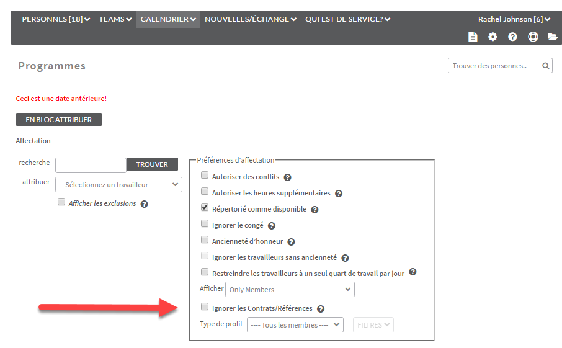Viewport: 562px width, 348px height.
Task: Open the lifebuoy support icon
Action: coord(533,37)
